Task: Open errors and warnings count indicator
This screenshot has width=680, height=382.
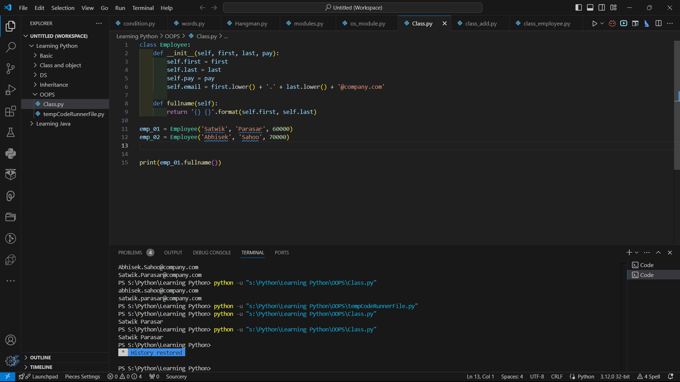Action: [124, 376]
